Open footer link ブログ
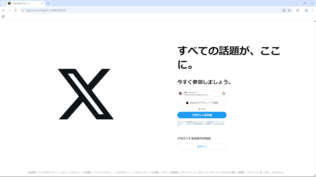 point(165,172)
